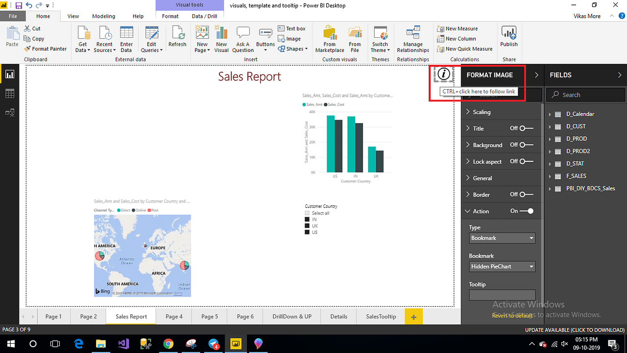Click inside the Tooltip input field

[x=502, y=295]
